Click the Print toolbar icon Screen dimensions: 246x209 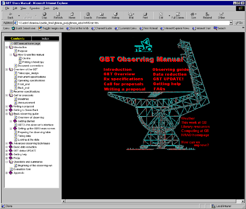pos(145,15)
